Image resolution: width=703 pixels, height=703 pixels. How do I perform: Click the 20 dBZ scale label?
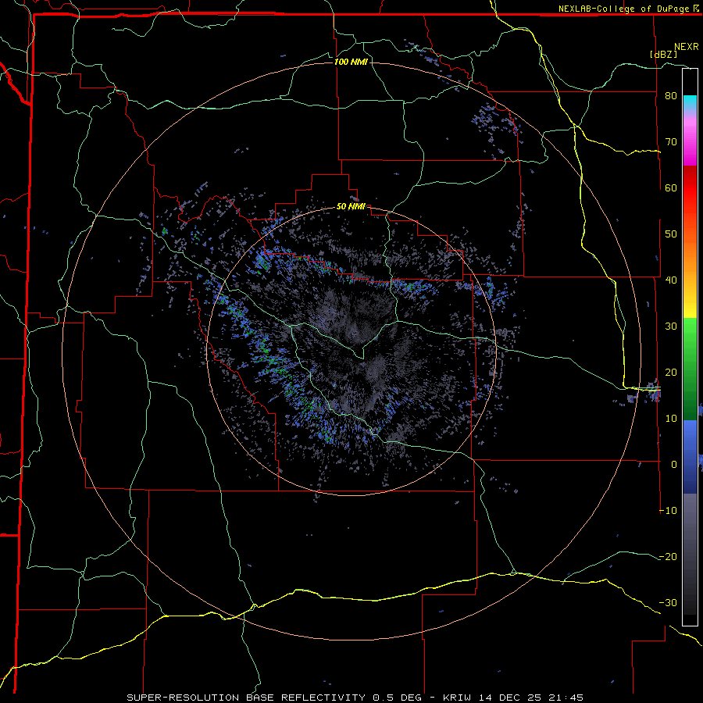(x=671, y=373)
